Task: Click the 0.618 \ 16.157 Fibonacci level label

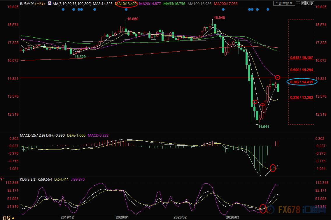Action: coord(302,58)
